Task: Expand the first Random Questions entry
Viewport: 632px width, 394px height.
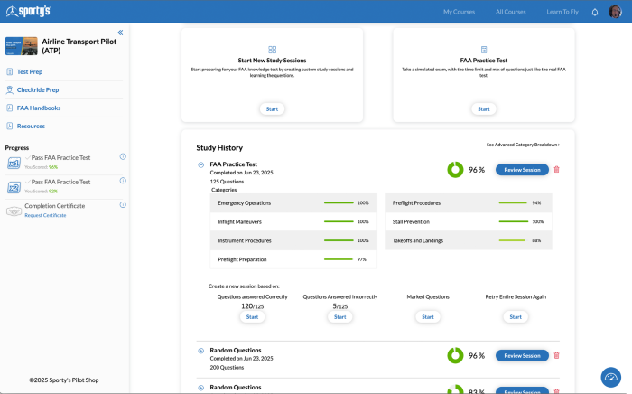Action: pyautogui.click(x=200, y=350)
